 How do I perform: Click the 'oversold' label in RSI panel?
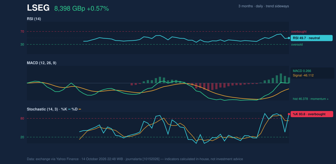[x=297, y=45]
